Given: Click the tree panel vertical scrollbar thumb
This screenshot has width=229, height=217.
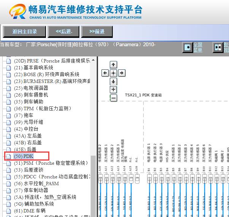Looking at the screenshot, I should point(93,186).
